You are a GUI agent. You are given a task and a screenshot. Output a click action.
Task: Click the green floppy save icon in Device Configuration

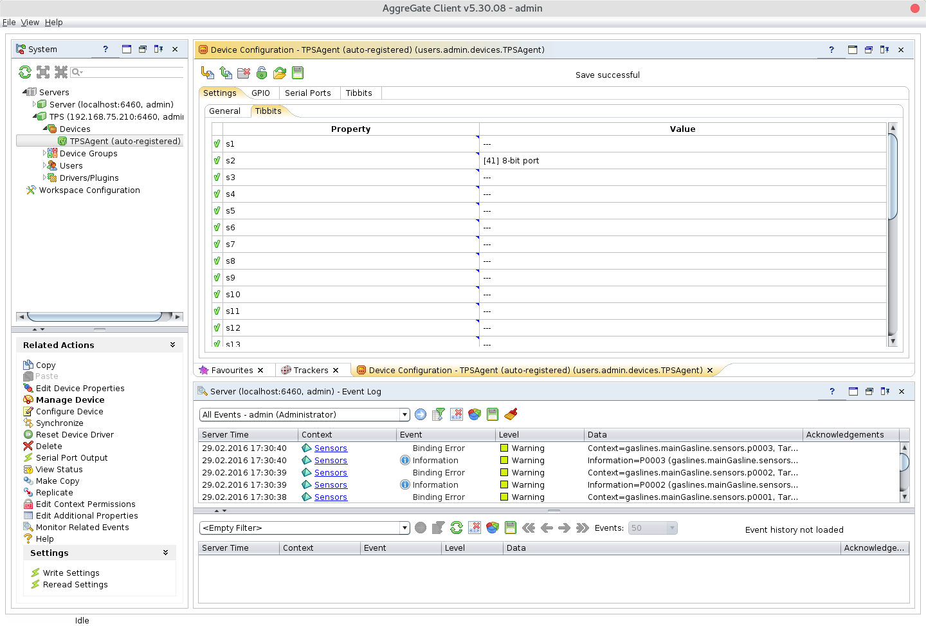[x=298, y=73]
